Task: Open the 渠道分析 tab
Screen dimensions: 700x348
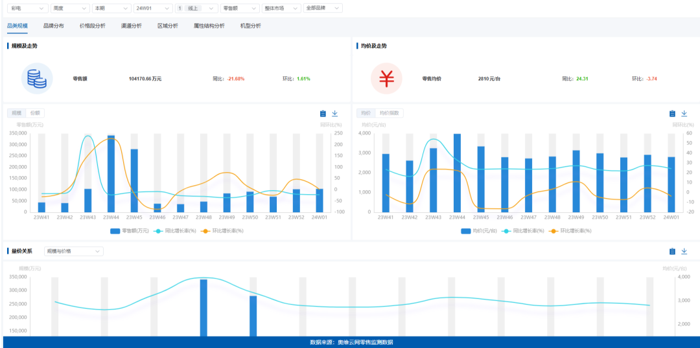Action: coord(131,26)
